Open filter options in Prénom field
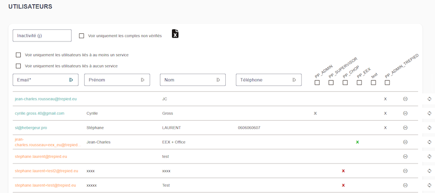Screen dimensions: 435x193 click(143, 80)
